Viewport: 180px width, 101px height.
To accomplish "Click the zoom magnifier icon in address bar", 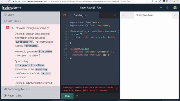I will (x=153, y=1).
